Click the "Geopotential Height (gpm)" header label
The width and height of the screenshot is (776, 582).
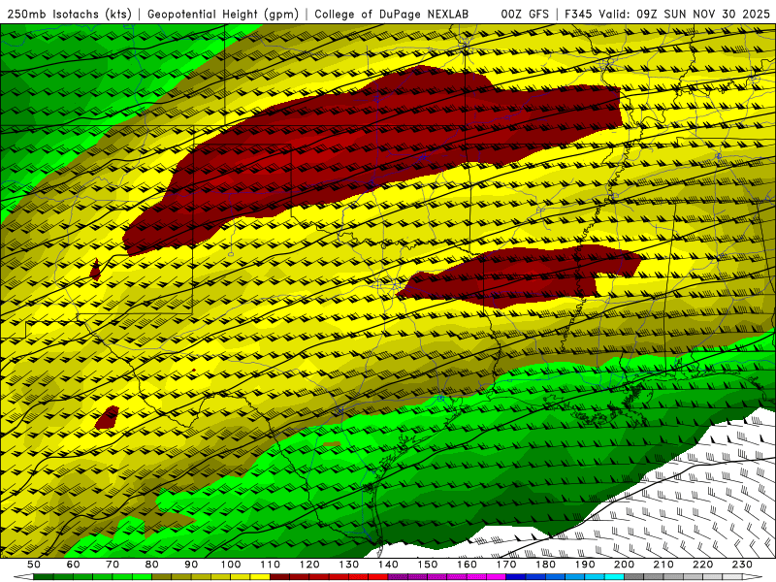coord(223,15)
